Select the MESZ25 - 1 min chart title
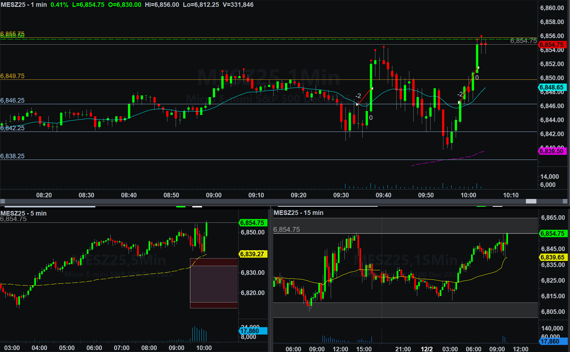 coord(24,5)
